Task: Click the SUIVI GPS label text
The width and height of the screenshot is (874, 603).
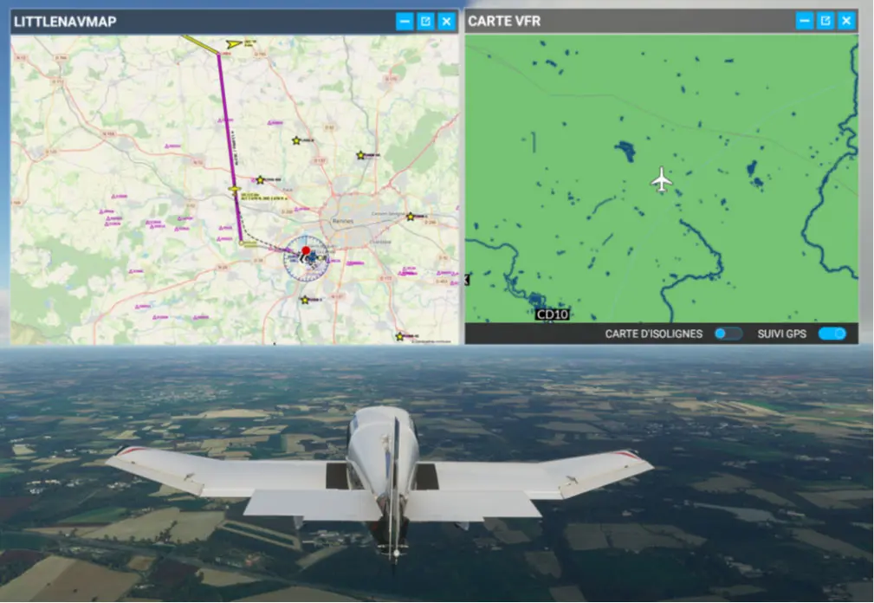Action: click(x=781, y=334)
